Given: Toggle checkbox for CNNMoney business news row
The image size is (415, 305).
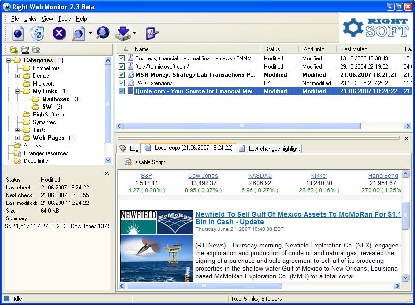Looking at the screenshot, I should coord(121,58).
